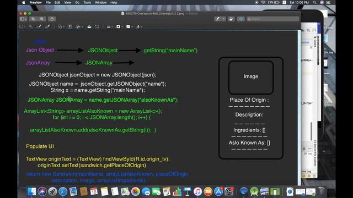The image size is (353, 198).
Task: Open Finder from the Dock
Action: 32,191
